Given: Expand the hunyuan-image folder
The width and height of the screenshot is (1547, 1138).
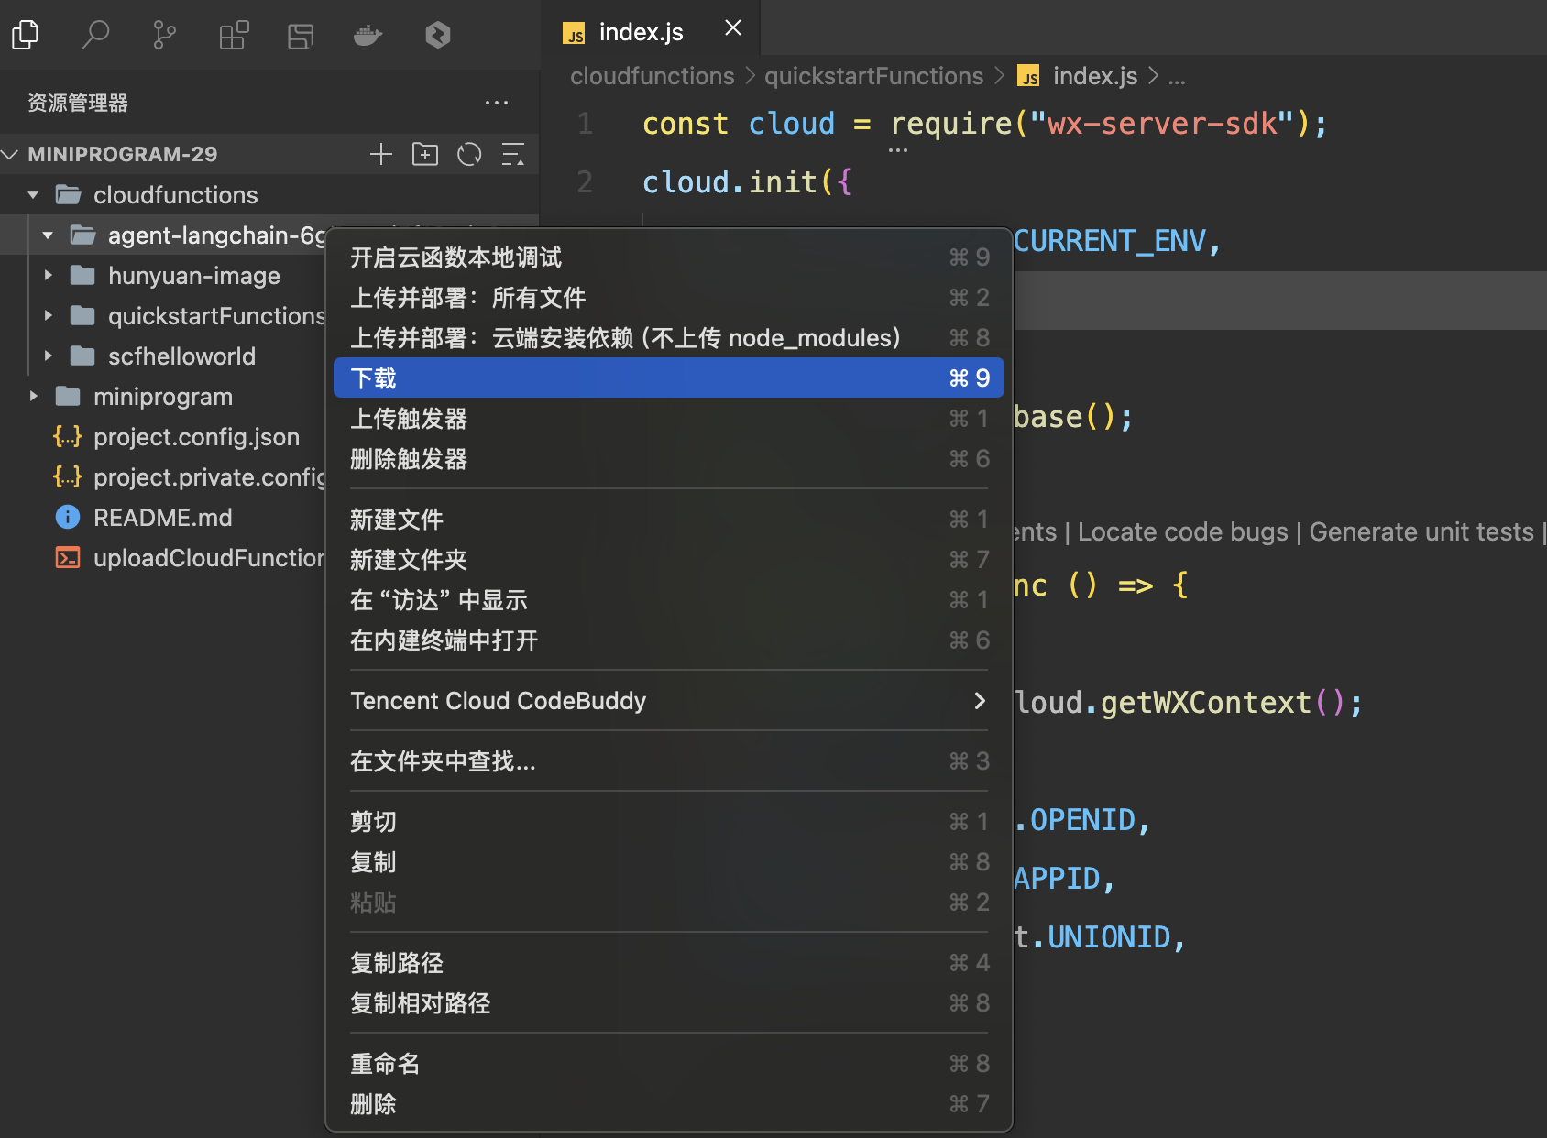Looking at the screenshot, I should [49, 276].
